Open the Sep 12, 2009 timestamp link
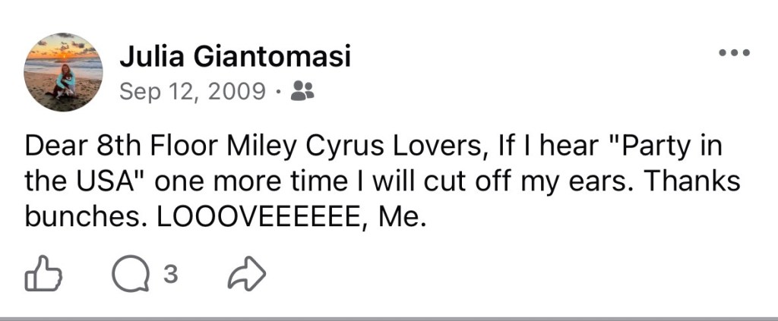Screen dimensions: 778x321 (193, 92)
